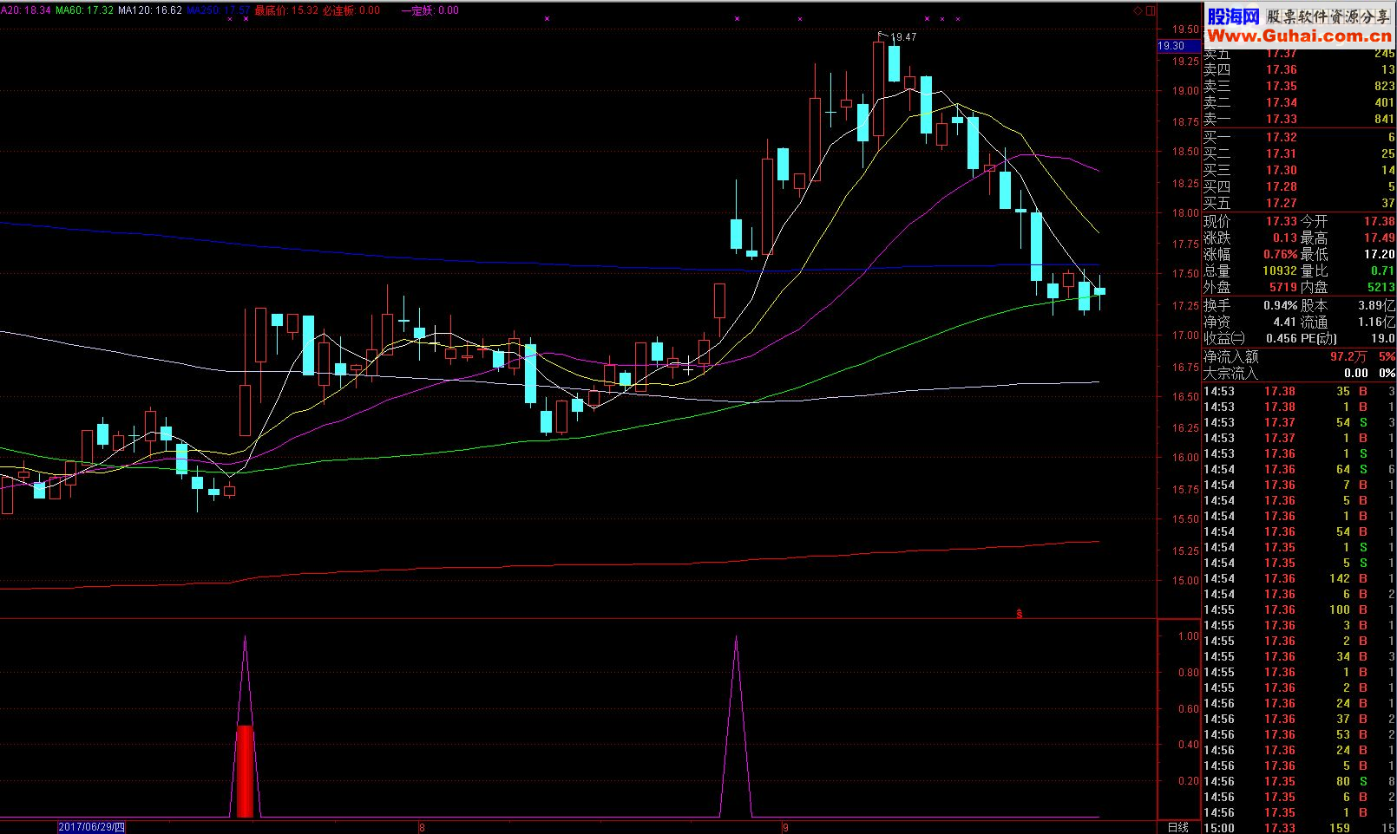Image resolution: width=1397 pixels, height=834 pixels.
Task: Click the red S marker under the chart
Action: [1019, 614]
